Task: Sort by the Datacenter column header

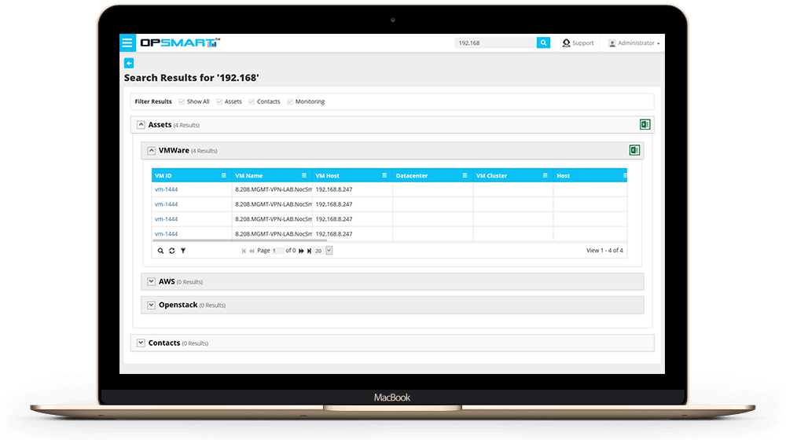Action: click(x=412, y=175)
